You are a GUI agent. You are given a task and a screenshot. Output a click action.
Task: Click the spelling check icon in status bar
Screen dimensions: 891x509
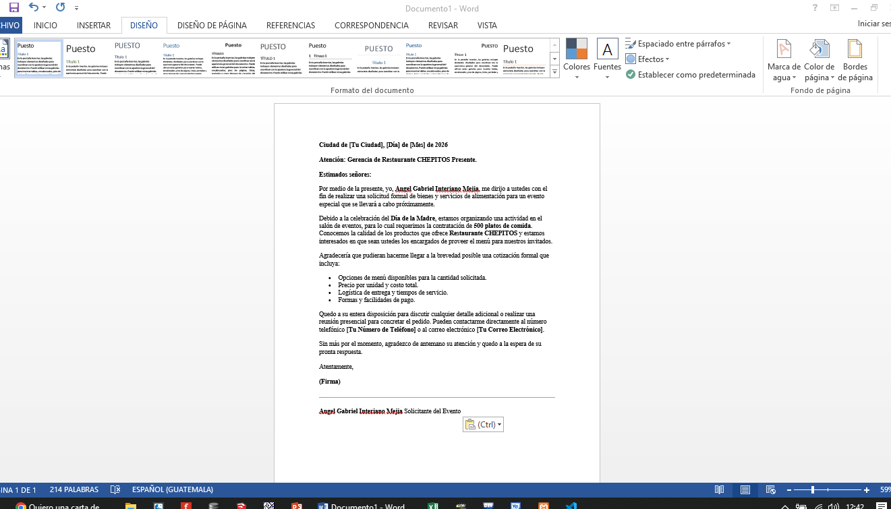coord(115,489)
